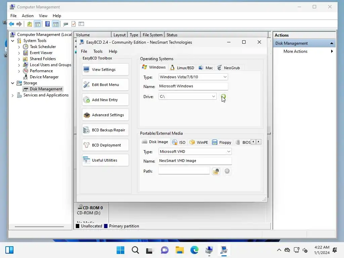
Task: Click the grey add icon next to Path browse
Action: pyautogui.click(x=227, y=171)
